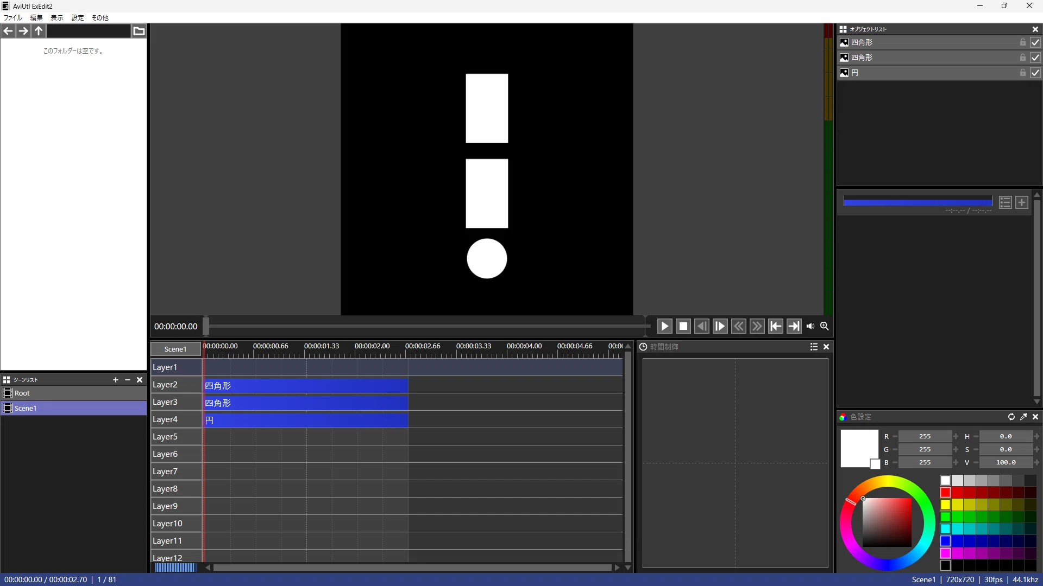Image resolution: width=1043 pixels, height=586 pixels.
Task: Click the Play button in the preview controls
Action: (664, 326)
